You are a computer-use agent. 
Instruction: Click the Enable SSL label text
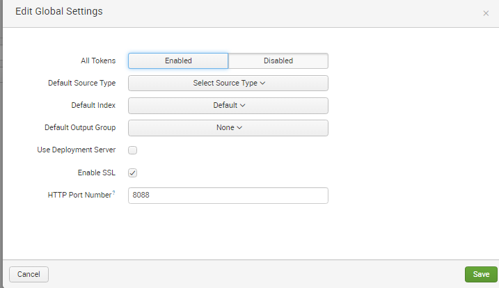pos(96,173)
